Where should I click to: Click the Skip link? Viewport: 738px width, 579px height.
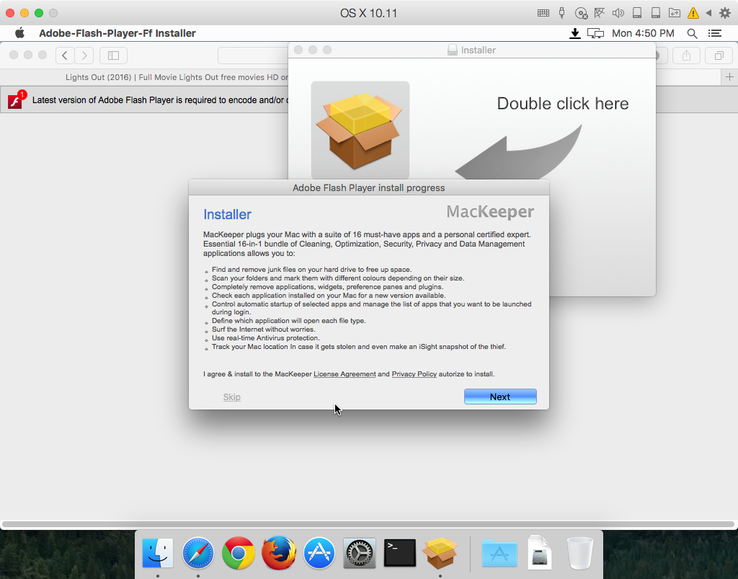pyautogui.click(x=231, y=397)
